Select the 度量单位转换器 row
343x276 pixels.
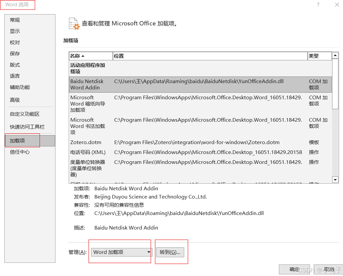[x=200, y=168]
